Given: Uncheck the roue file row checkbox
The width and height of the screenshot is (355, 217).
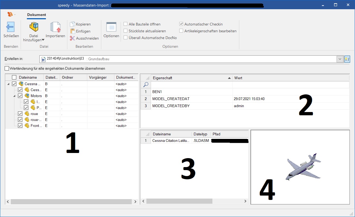Looking at the screenshot, I should click(x=20, y=114).
